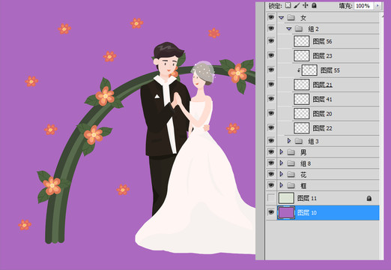Select 图层 22 thumbnail
This screenshot has width=391, height=270.
point(302,128)
